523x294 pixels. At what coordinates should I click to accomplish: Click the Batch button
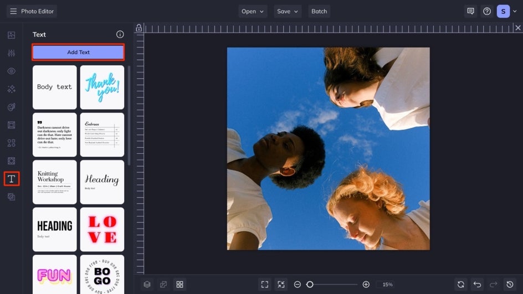click(319, 11)
